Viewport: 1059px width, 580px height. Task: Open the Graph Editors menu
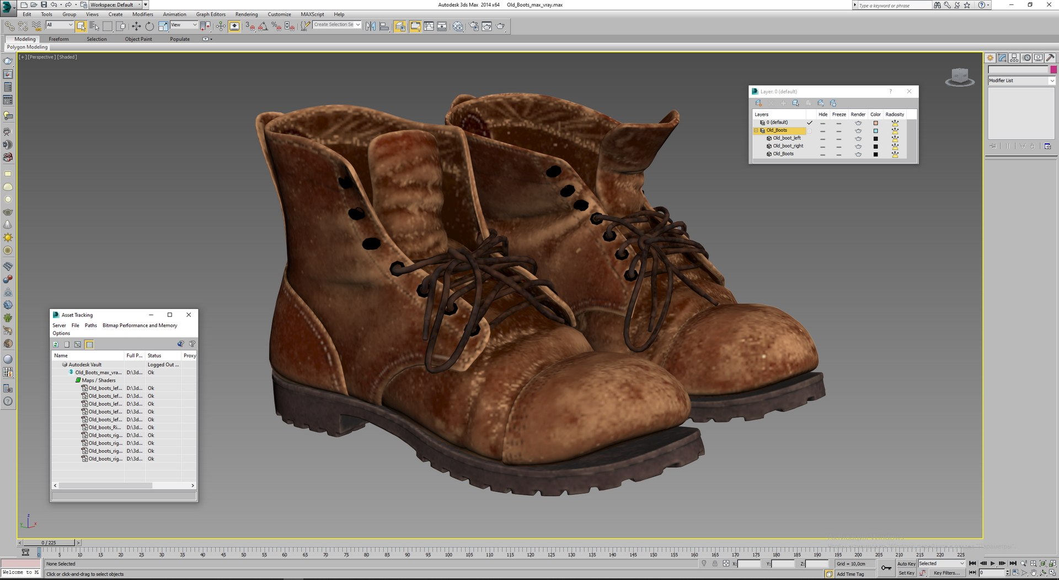[211, 14]
